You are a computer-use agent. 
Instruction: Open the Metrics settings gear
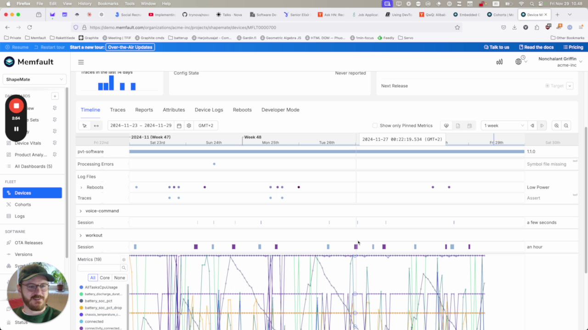pyautogui.click(x=124, y=259)
